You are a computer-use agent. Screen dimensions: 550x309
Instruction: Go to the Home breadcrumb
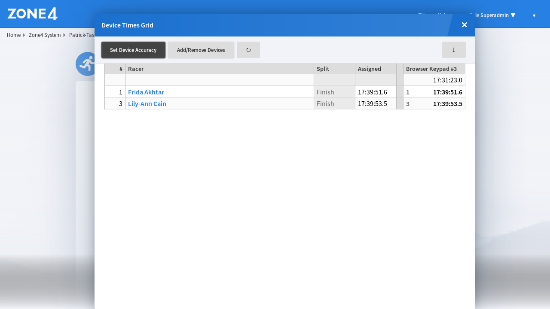coord(14,35)
